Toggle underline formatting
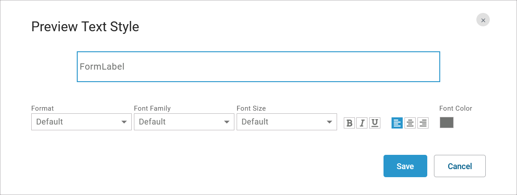 point(375,123)
